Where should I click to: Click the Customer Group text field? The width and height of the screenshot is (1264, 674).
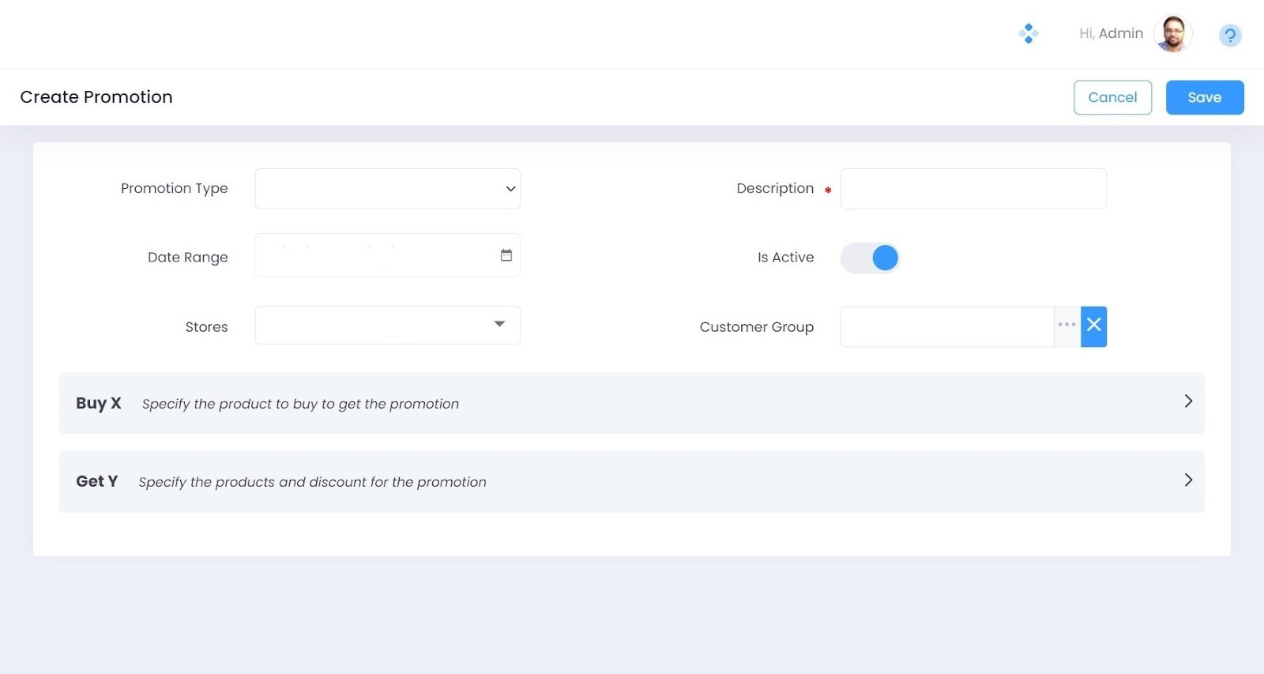(x=946, y=326)
